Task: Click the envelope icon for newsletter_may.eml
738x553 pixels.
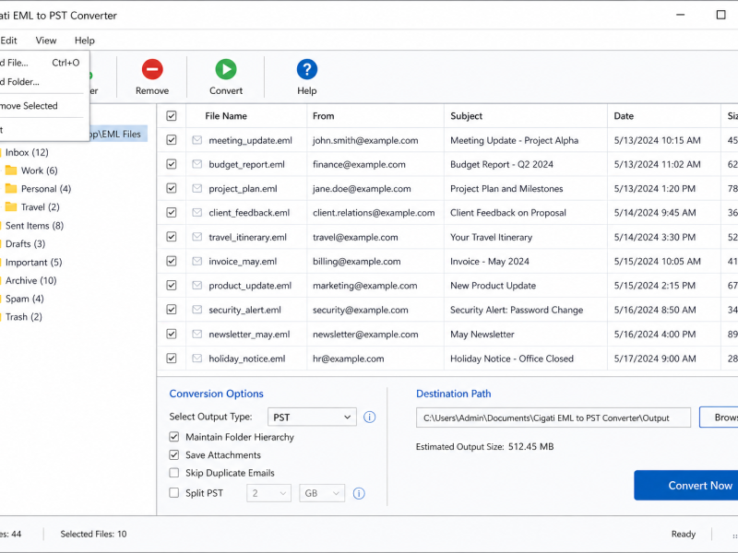Action: pyautogui.click(x=197, y=334)
